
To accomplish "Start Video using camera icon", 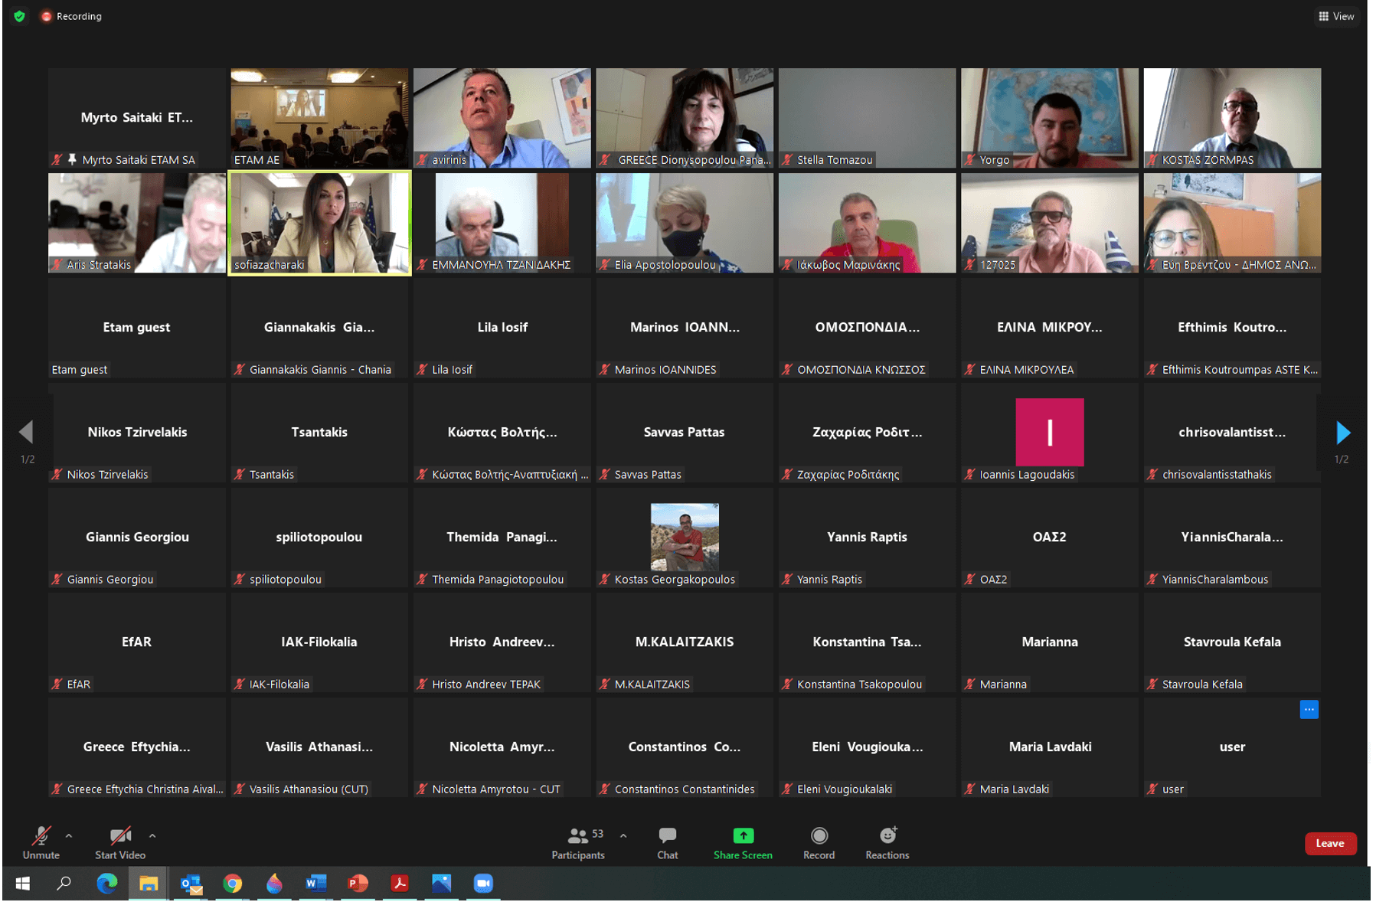I will (x=120, y=835).
